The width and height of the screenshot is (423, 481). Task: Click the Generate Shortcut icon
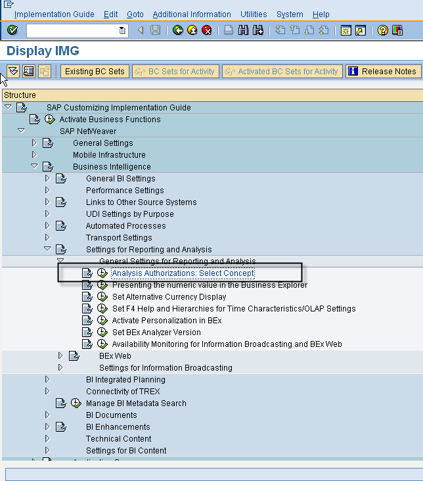(361, 30)
